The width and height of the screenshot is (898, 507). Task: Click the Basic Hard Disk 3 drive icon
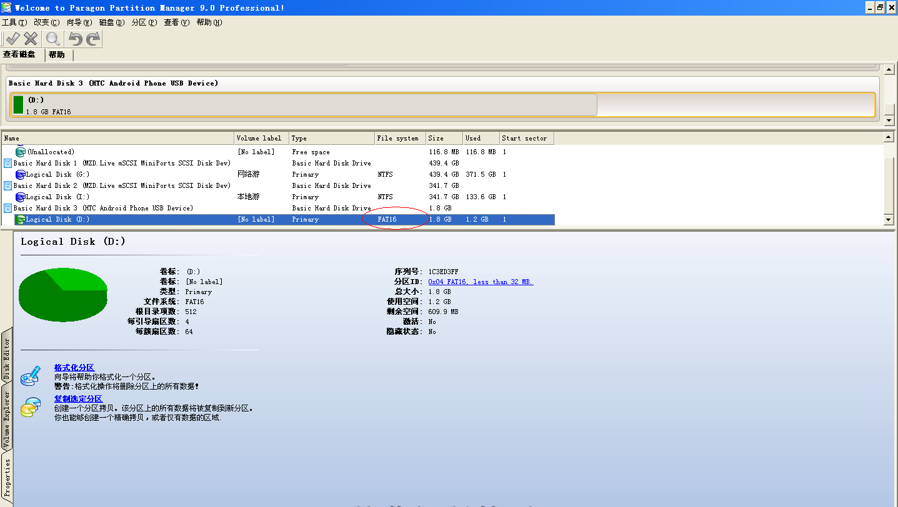click(7, 208)
